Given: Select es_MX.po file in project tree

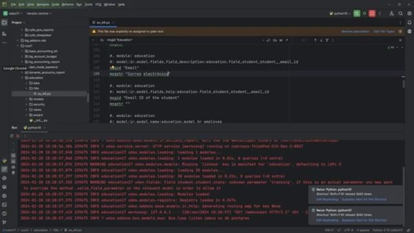Looking at the screenshot, I should (x=49, y=94).
